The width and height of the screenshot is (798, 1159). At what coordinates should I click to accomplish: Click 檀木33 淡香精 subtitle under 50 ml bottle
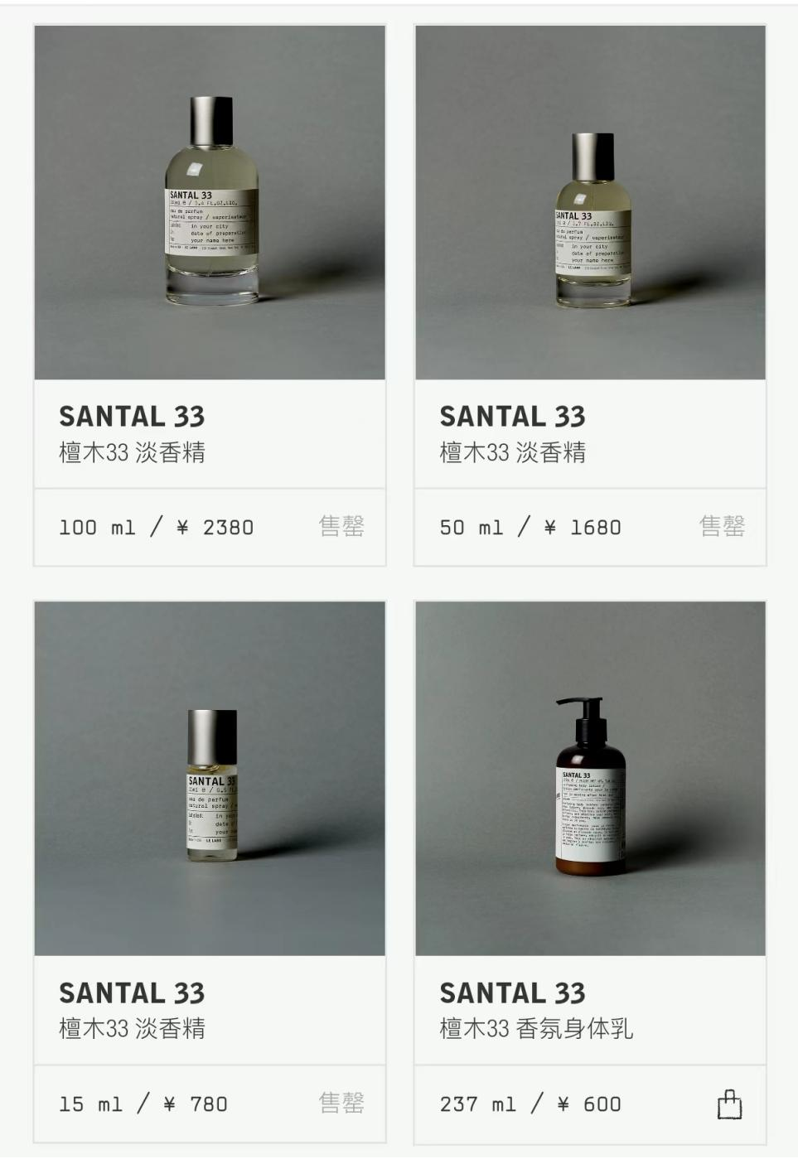coord(512,452)
